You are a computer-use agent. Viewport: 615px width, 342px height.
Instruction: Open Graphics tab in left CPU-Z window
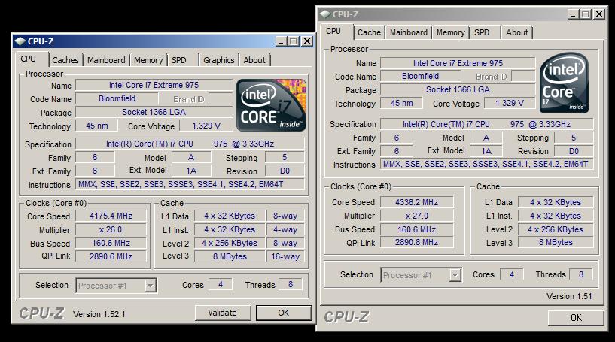tap(219, 60)
